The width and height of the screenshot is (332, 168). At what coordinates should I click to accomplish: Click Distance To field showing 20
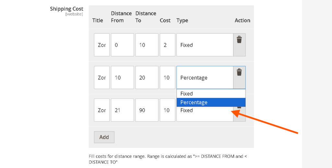tap(147, 78)
